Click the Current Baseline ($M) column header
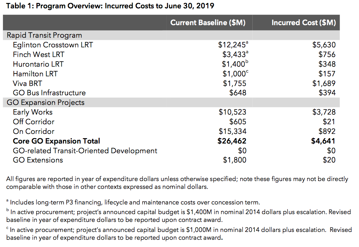This screenshot has height=247, width=359. [x=208, y=23]
